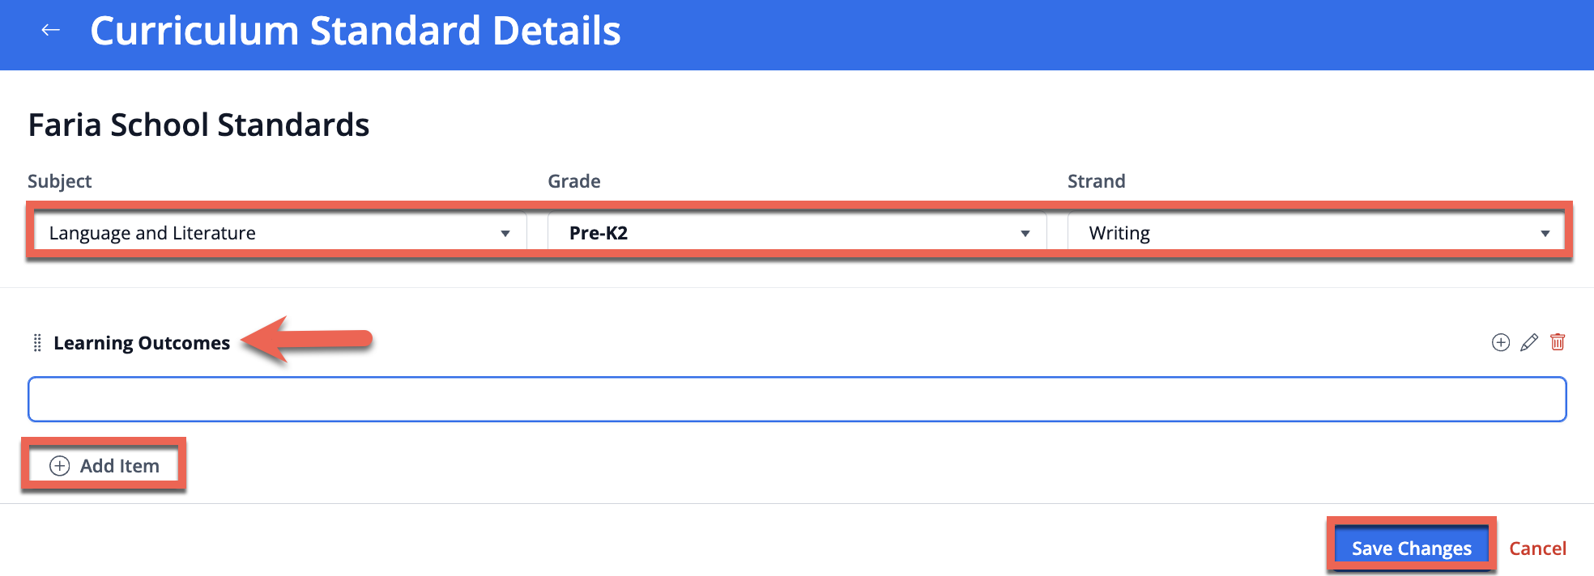Click the Subject dropdown arrow
This screenshot has height=576, width=1594.
click(x=505, y=234)
